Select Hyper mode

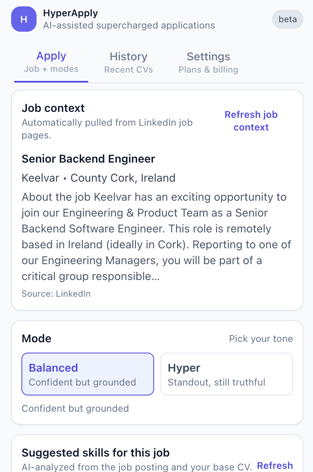226,374
